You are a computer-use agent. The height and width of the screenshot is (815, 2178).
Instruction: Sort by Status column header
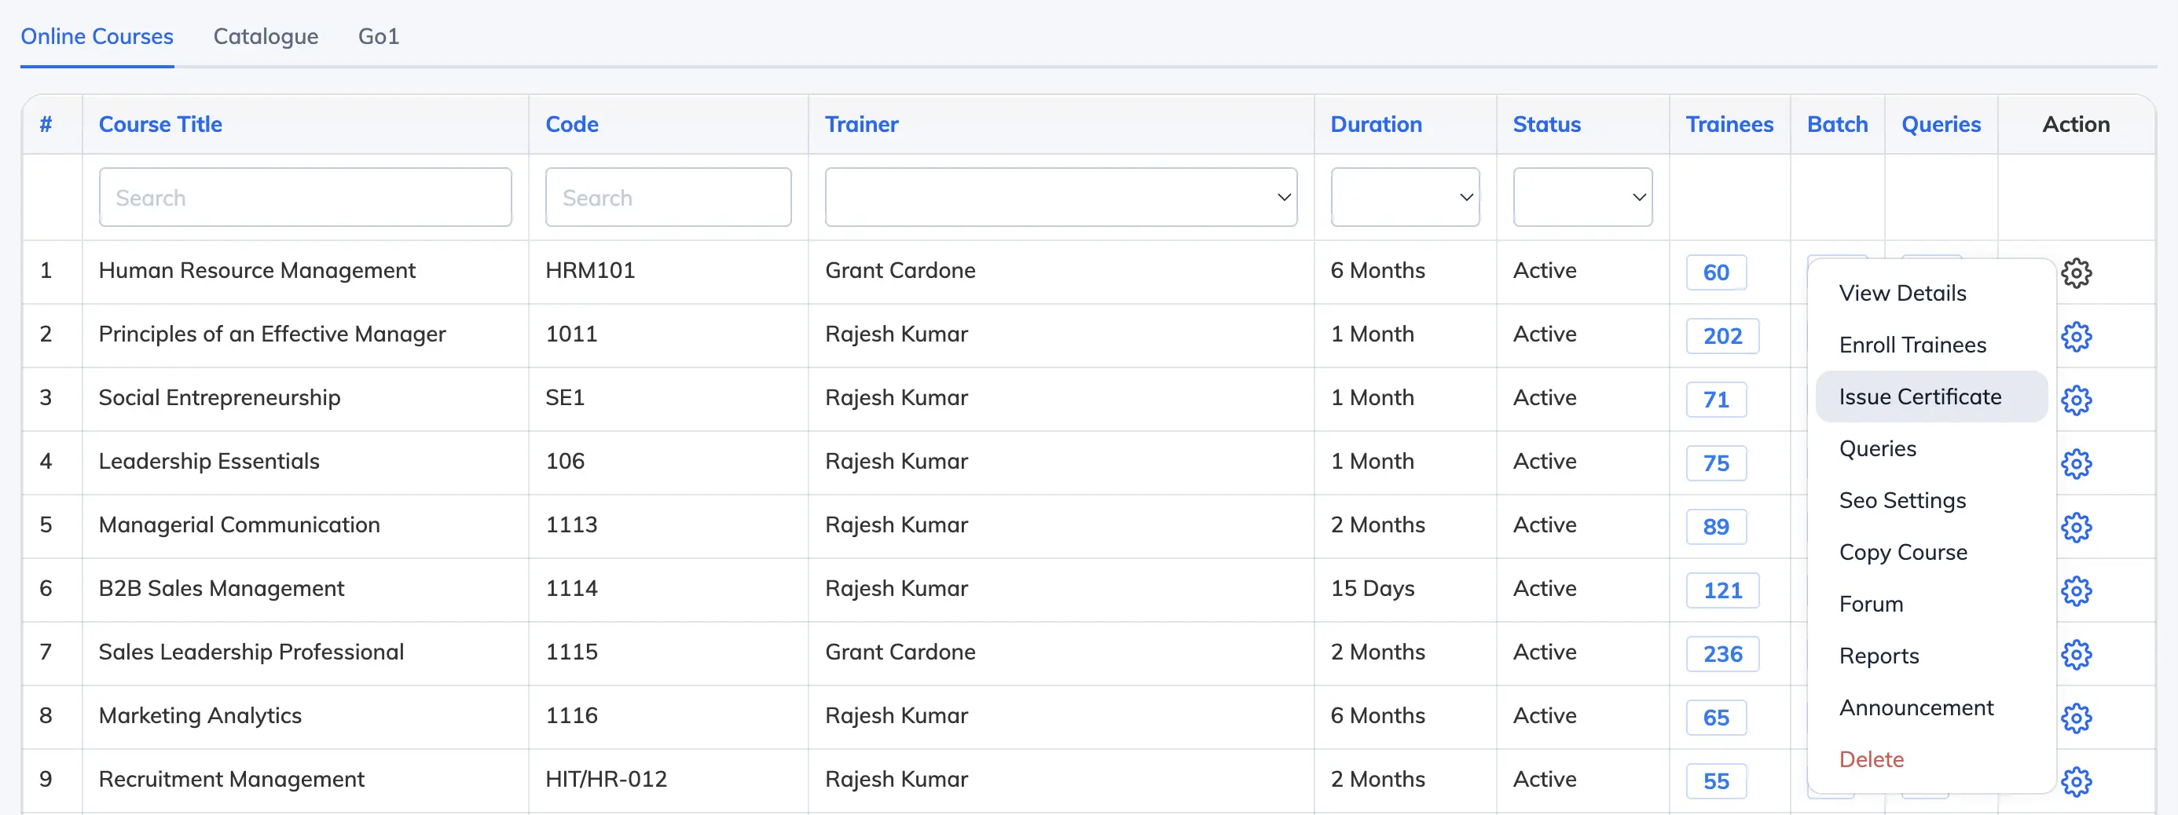coord(1546,124)
